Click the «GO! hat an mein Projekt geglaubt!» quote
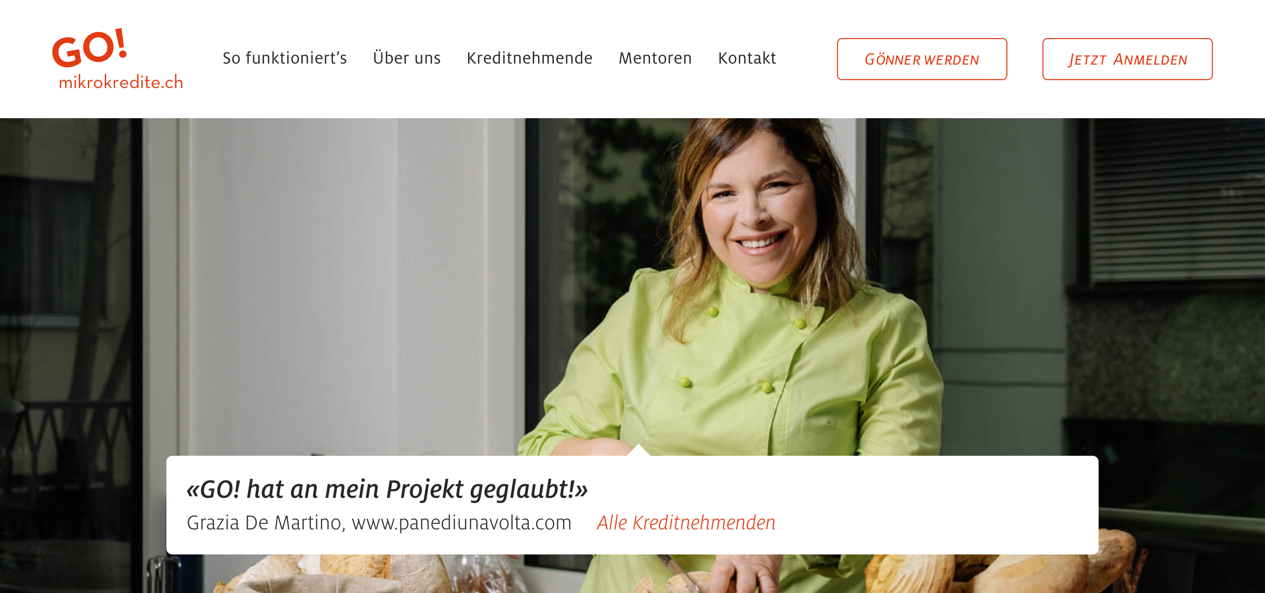Screen dimensions: 1265x593 tap(387, 489)
